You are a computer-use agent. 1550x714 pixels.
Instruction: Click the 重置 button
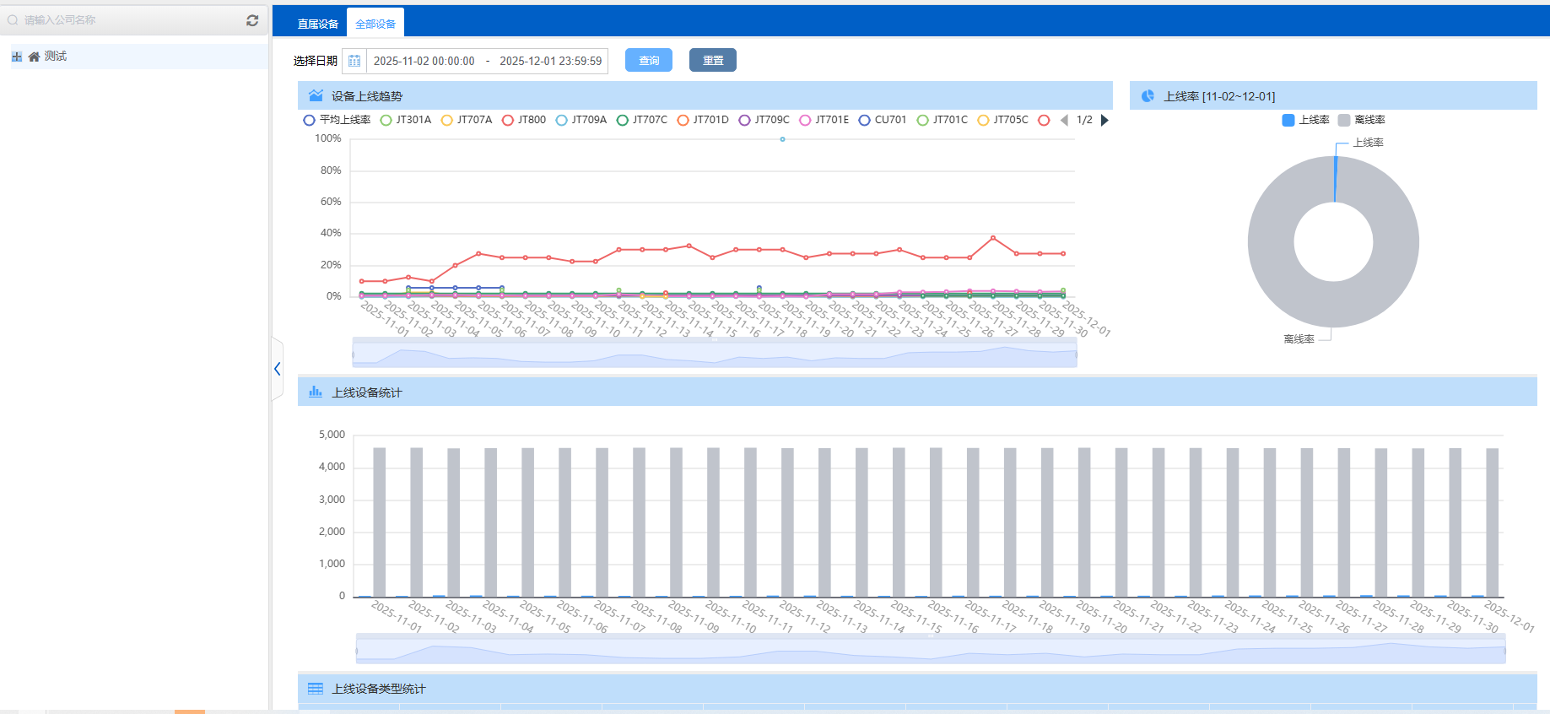click(712, 60)
